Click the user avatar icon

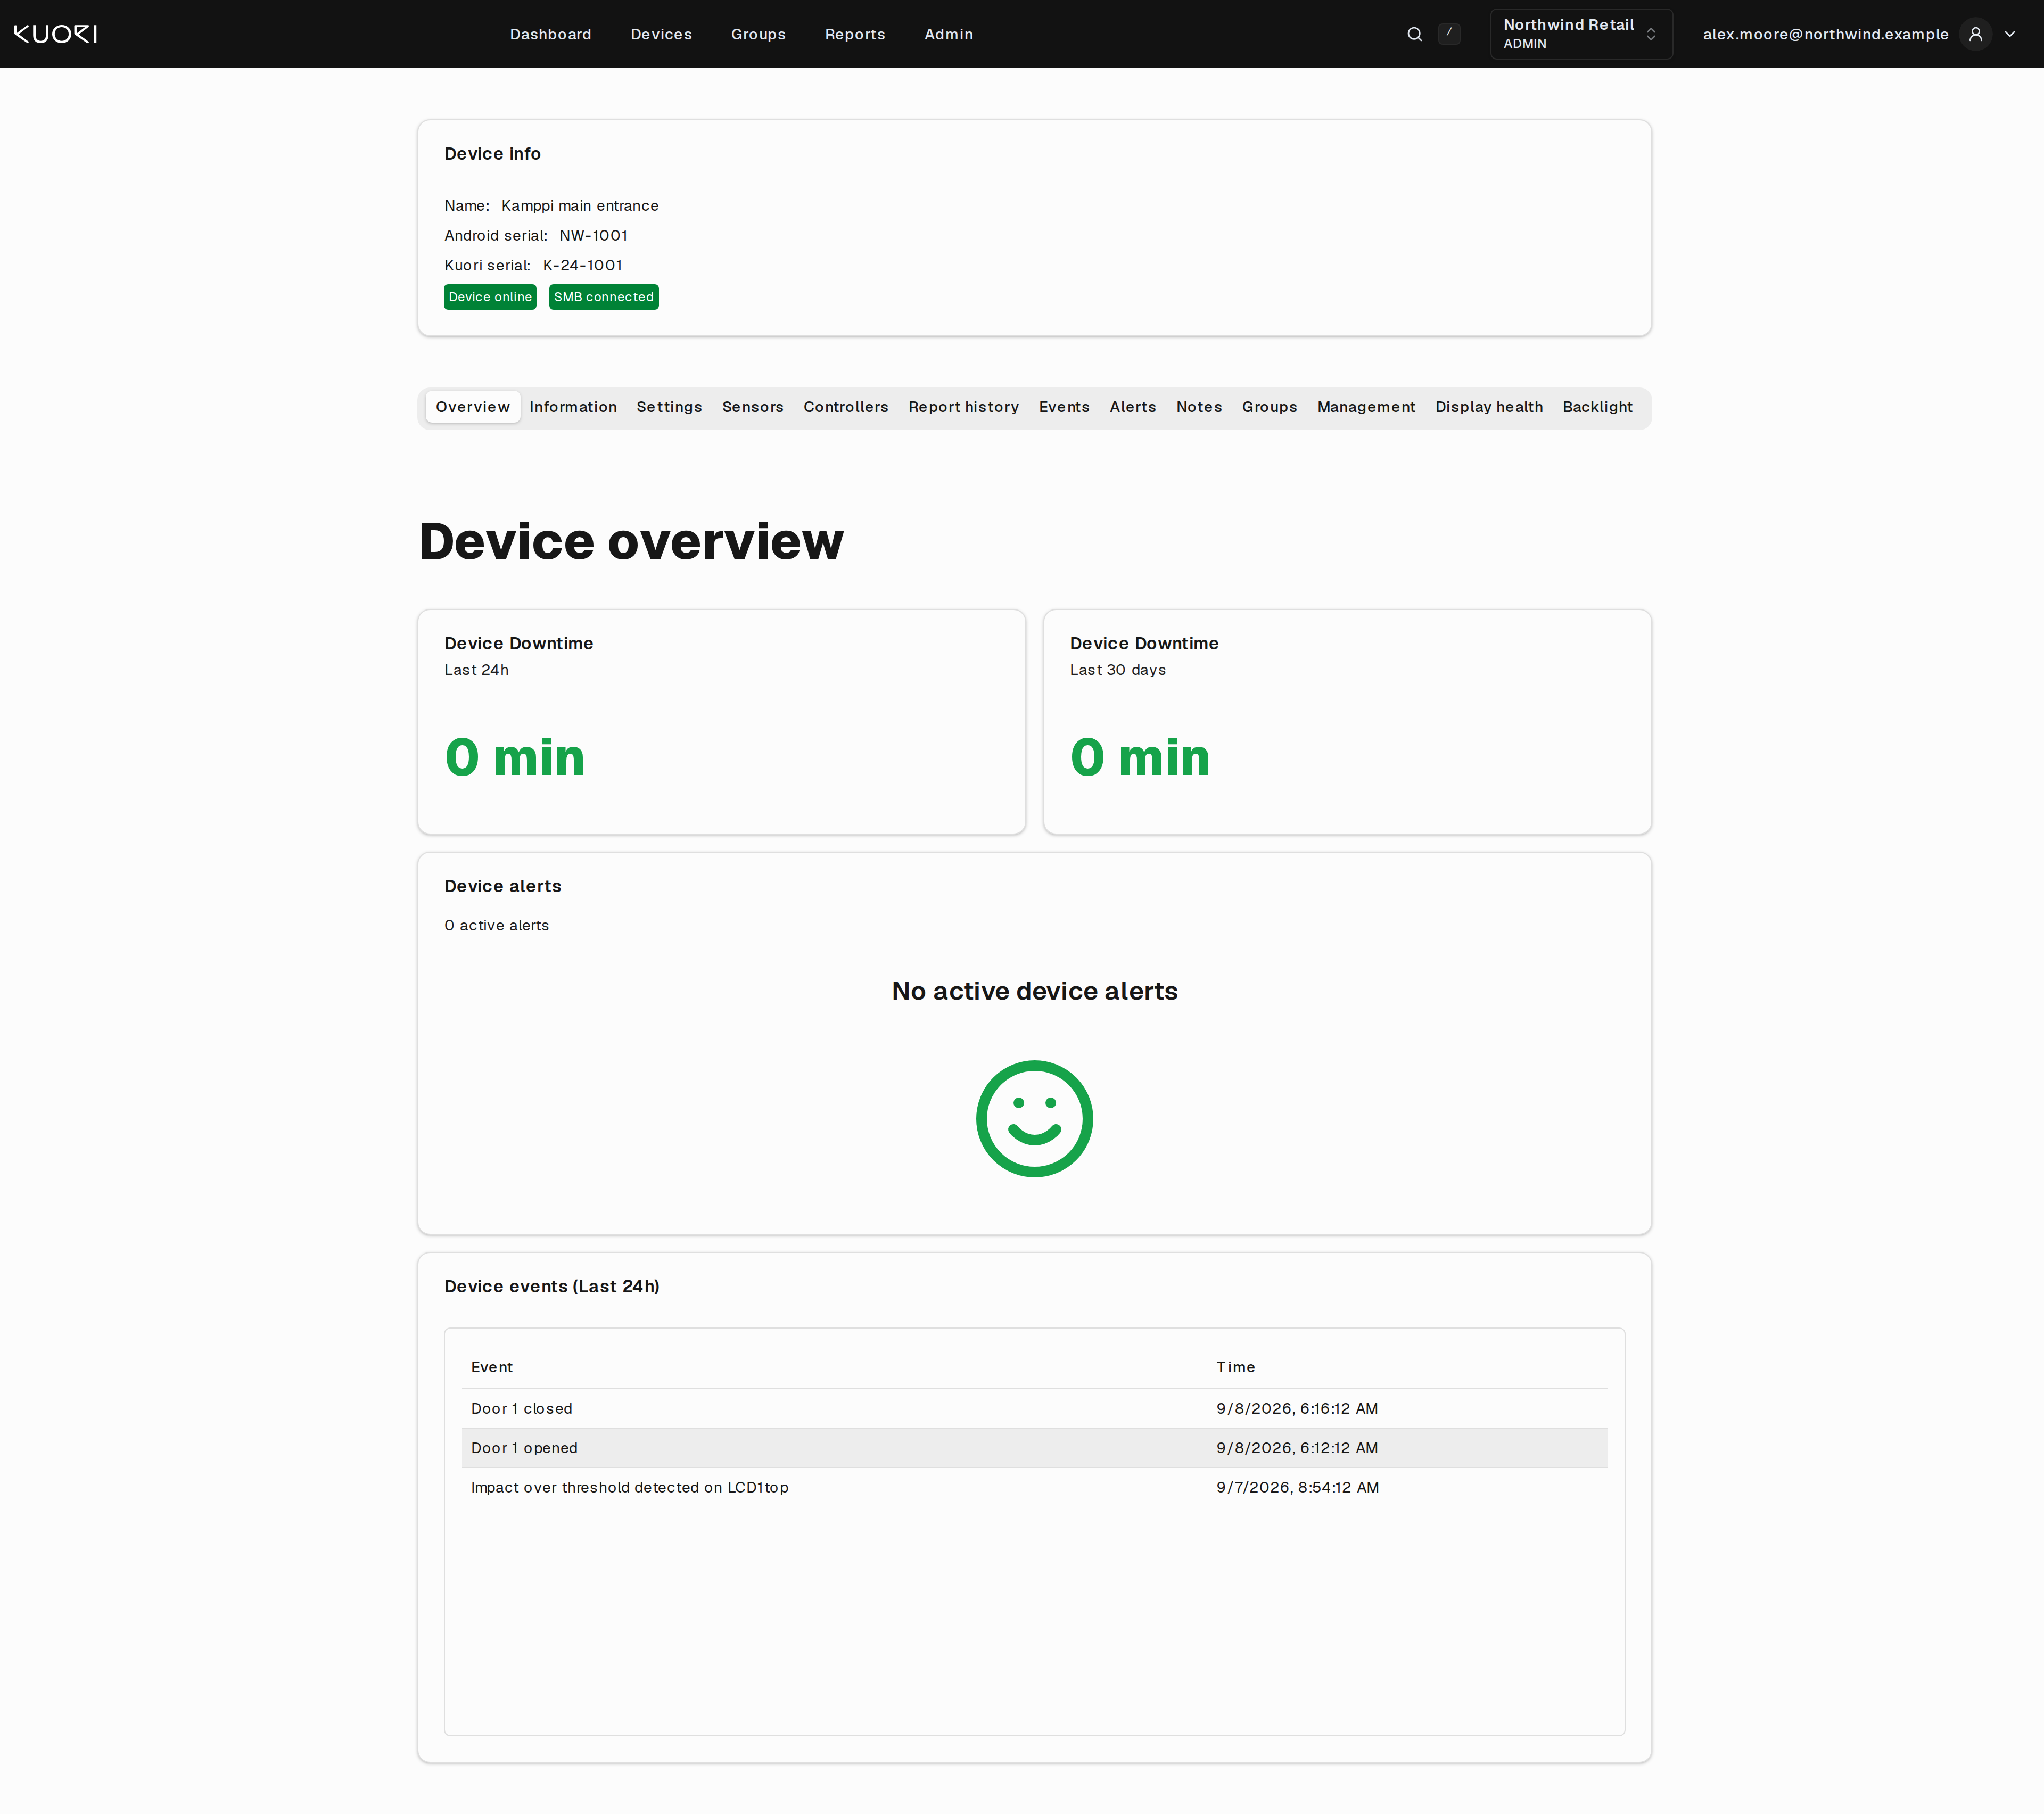1975,34
